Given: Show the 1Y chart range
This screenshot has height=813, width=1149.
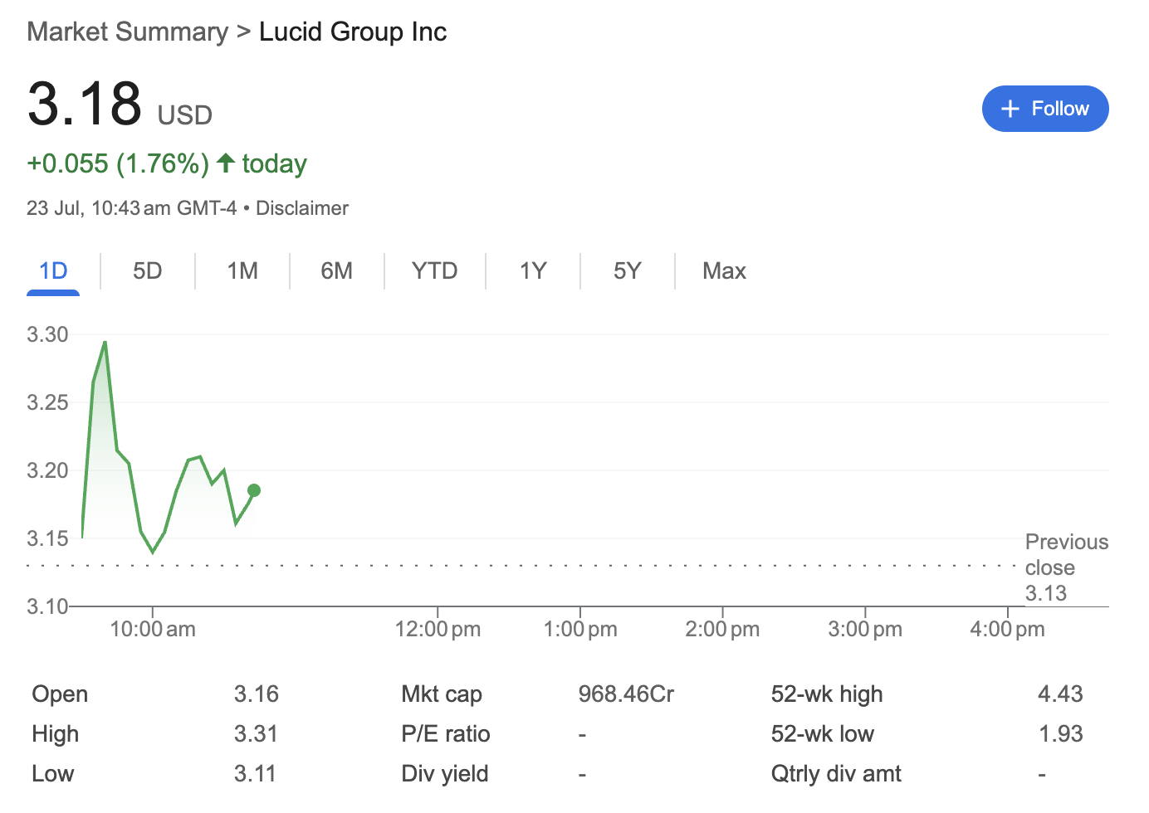Looking at the screenshot, I should 533,271.
